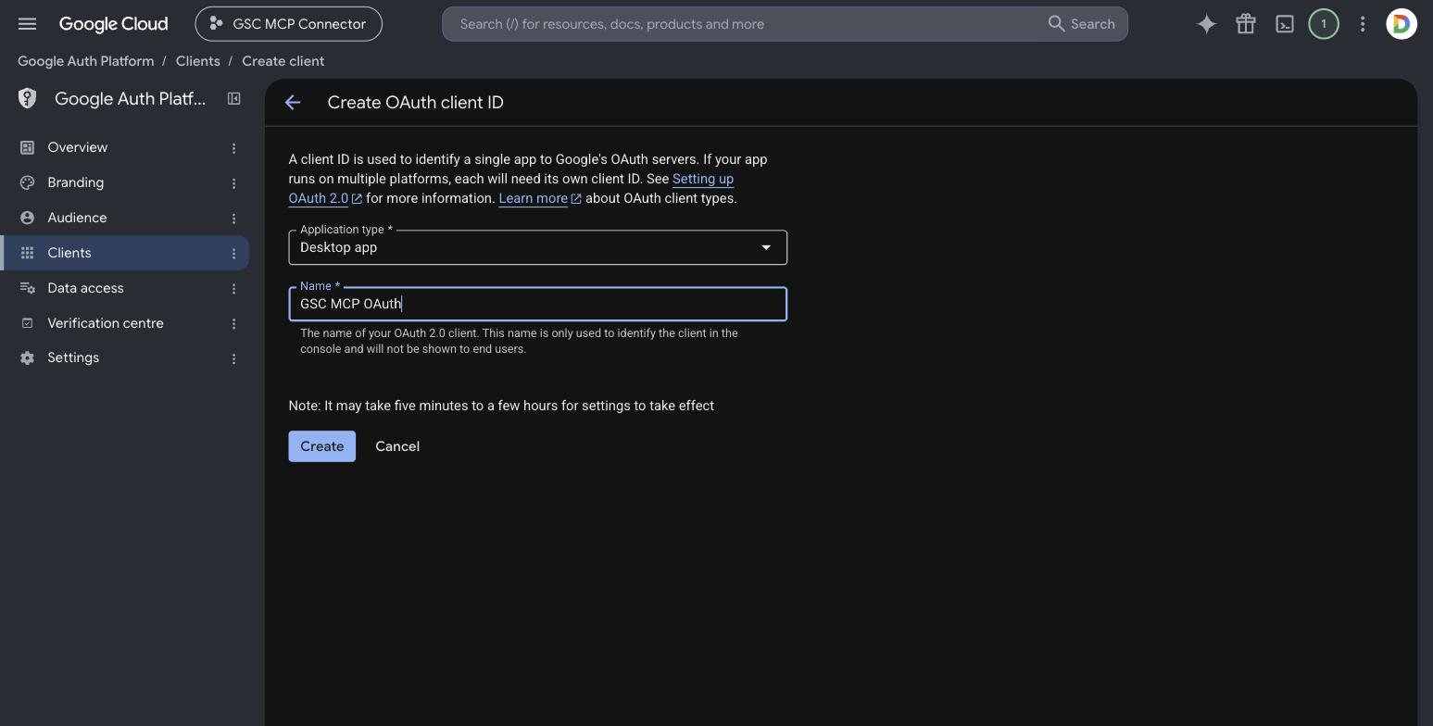Open Data access in the sidebar
The image size is (1433, 726).
(125, 288)
